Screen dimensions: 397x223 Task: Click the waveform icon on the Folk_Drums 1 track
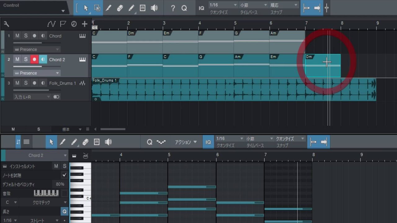(x=82, y=83)
